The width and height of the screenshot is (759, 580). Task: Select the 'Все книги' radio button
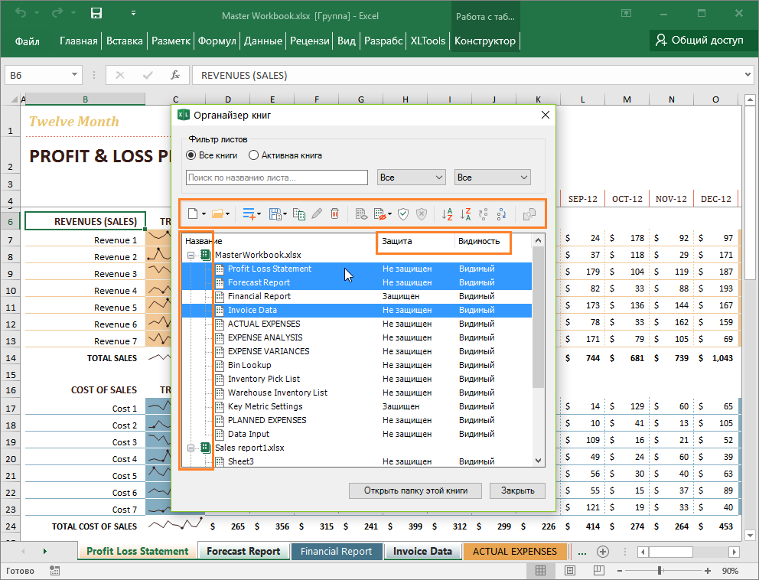(190, 156)
